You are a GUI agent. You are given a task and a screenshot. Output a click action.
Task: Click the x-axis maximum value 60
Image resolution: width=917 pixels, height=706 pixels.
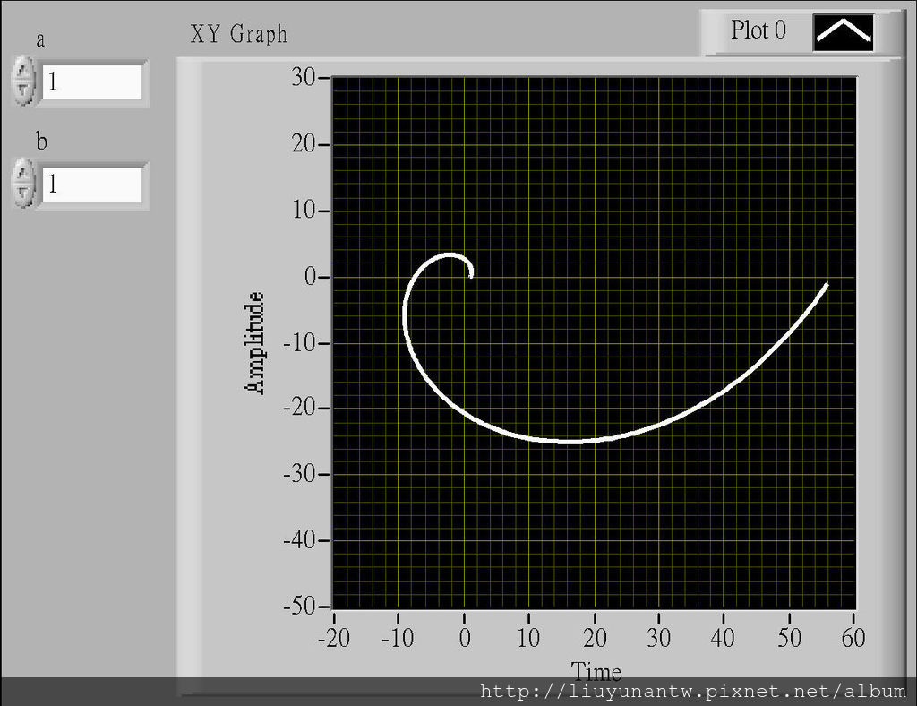point(853,638)
